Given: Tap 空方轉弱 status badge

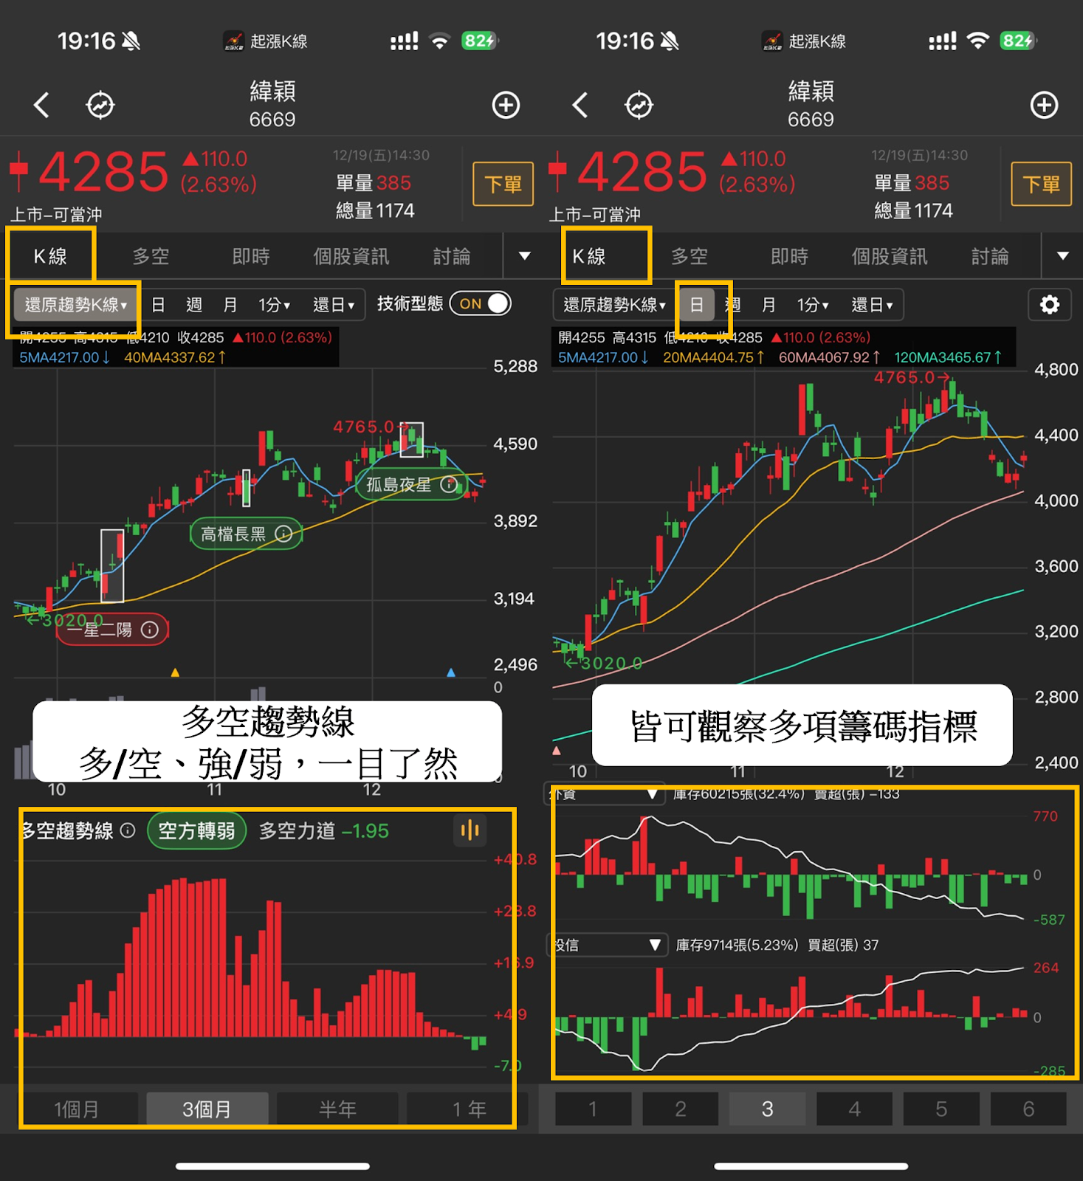Looking at the screenshot, I should (196, 831).
